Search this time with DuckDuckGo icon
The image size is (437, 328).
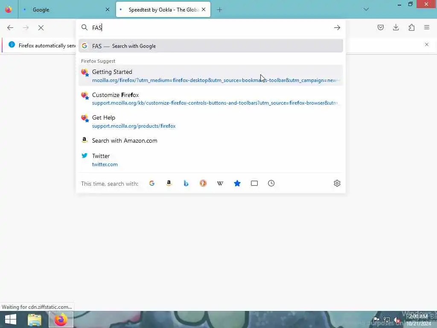(203, 183)
